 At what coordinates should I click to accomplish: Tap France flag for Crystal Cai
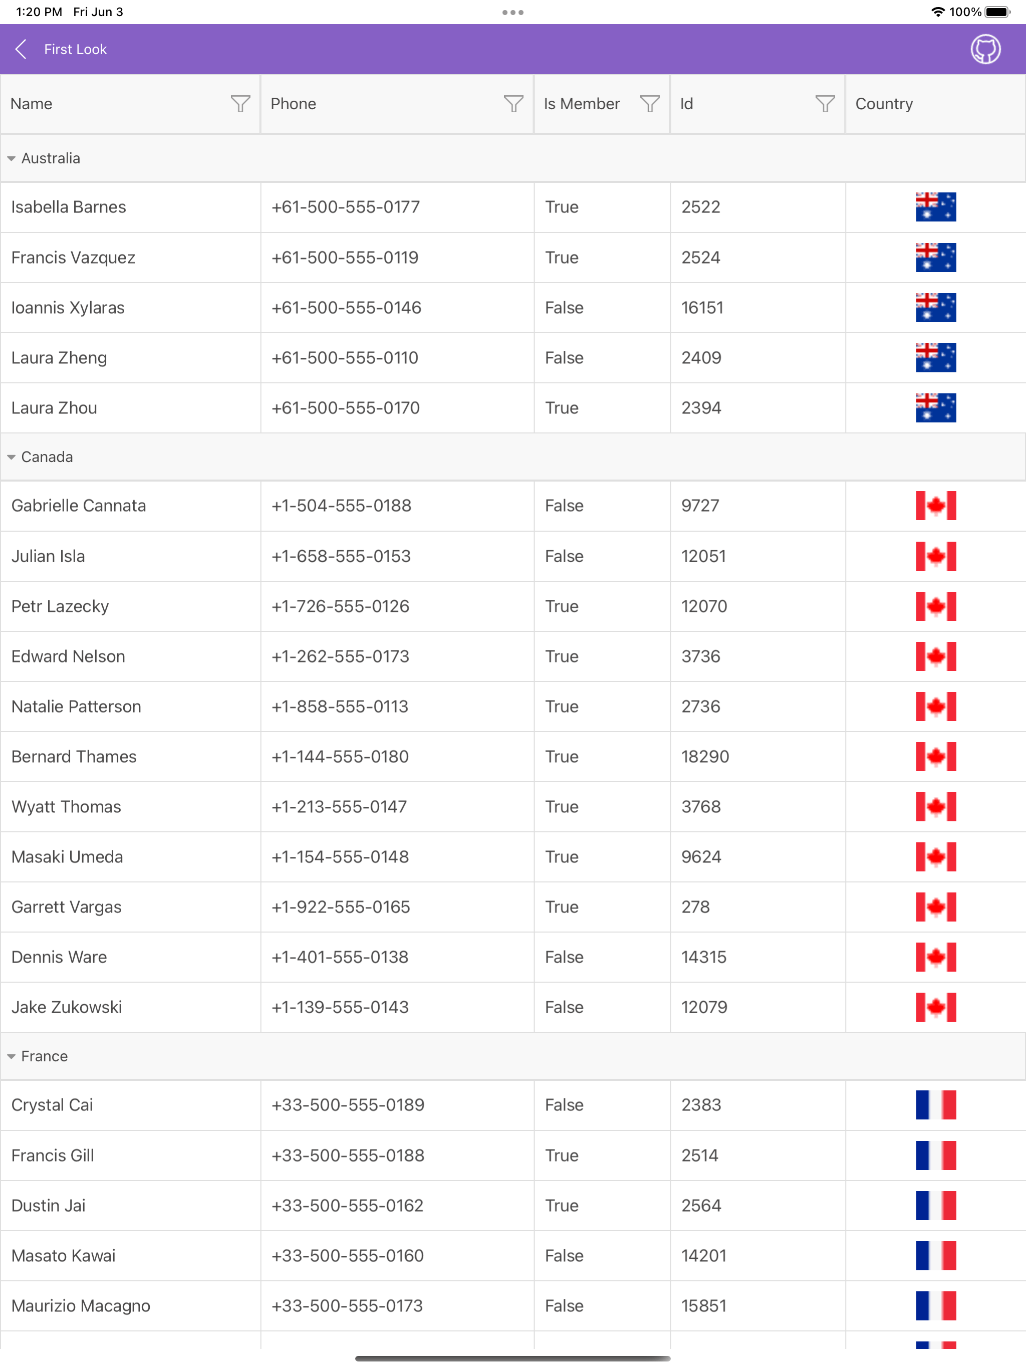tap(935, 1105)
